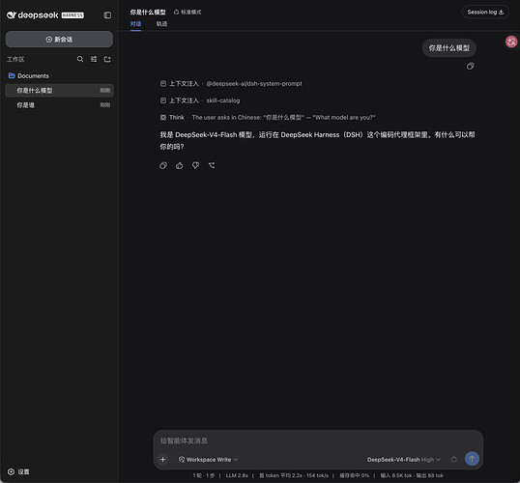520x483 pixels.
Task: Switch to the 轨迹 tab
Action: tap(161, 24)
